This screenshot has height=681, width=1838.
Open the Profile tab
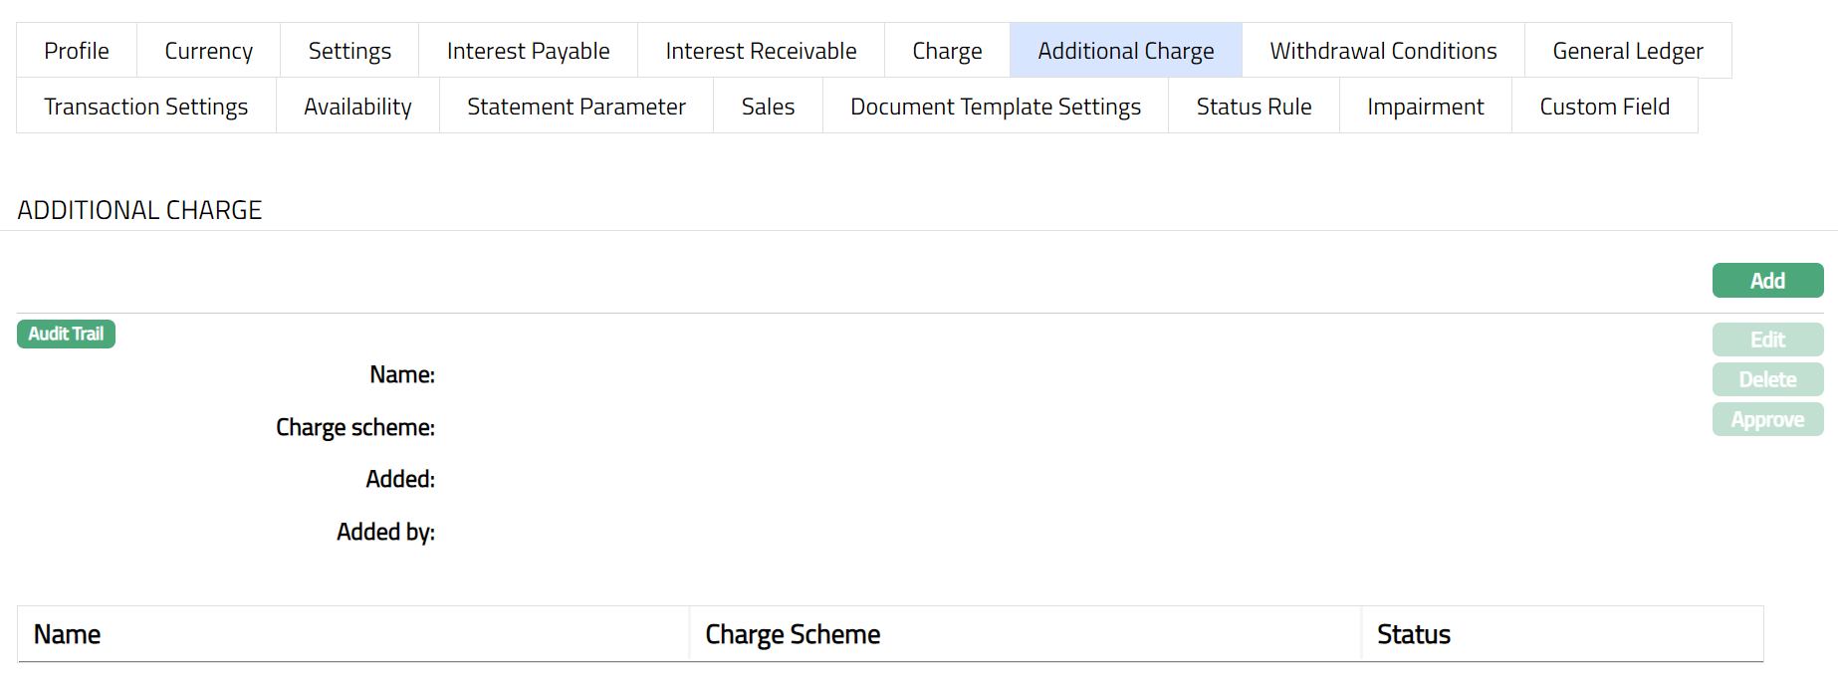(77, 51)
